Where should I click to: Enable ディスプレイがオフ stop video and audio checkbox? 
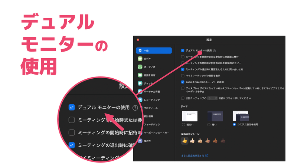click(x=183, y=88)
